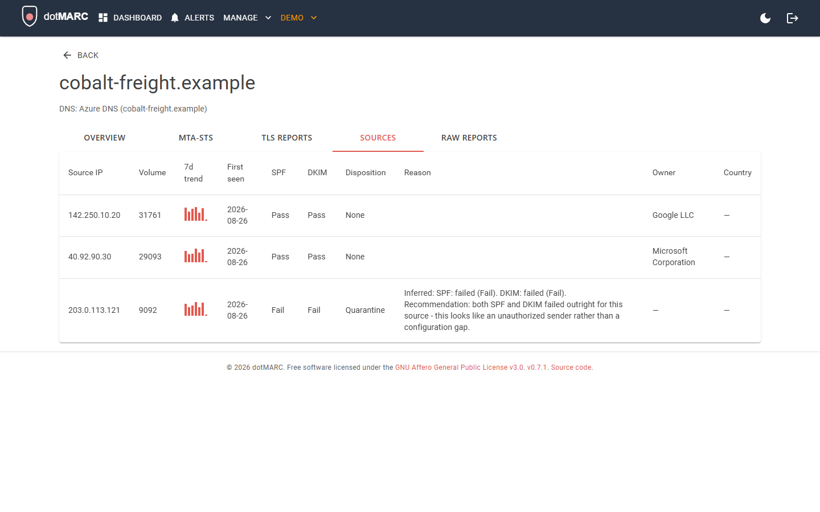Click the SPF Fail cell for 203.0.113.121
Screen dimensions: 820x512
[278, 311]
